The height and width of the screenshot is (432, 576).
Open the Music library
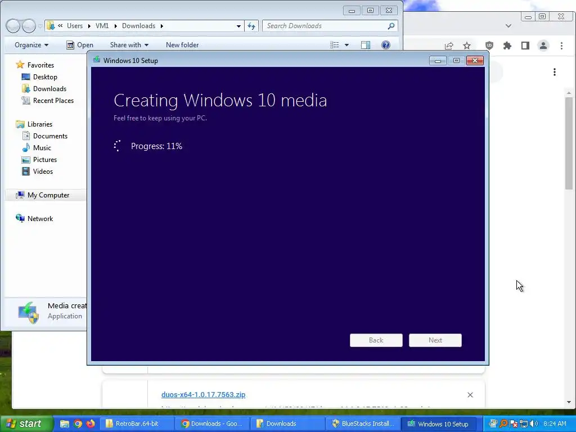pos(37,148)
